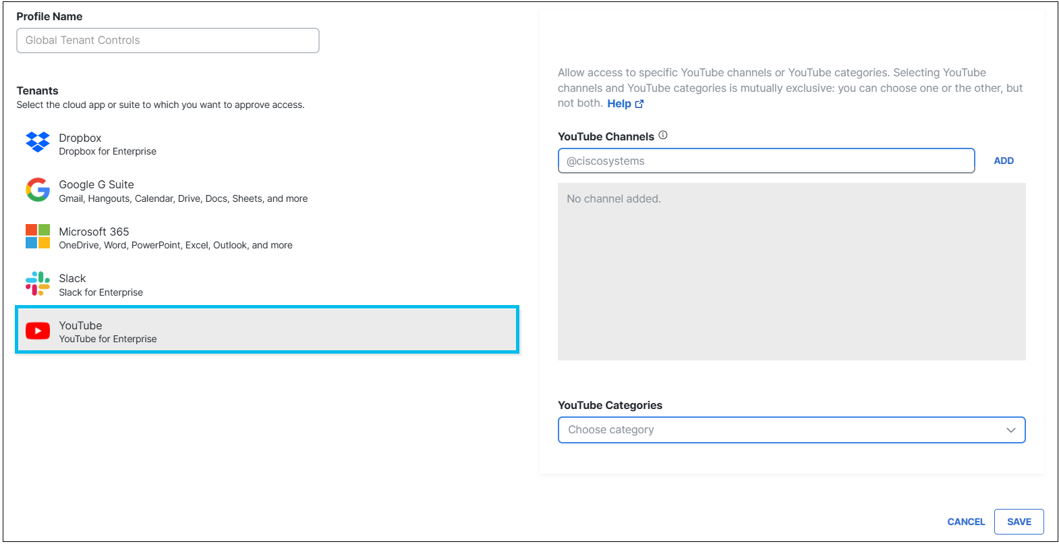Click the YouTube Categories heading
Viewport: 1059px width, 544px height.
(610, 405)
